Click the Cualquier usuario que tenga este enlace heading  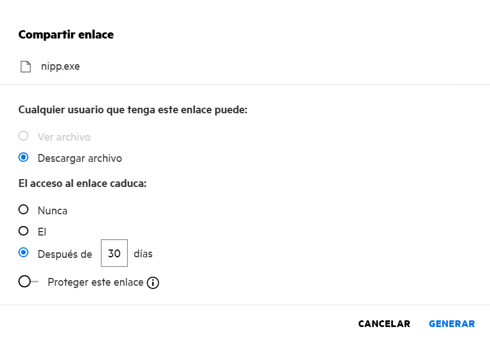(x=133, y=110)
